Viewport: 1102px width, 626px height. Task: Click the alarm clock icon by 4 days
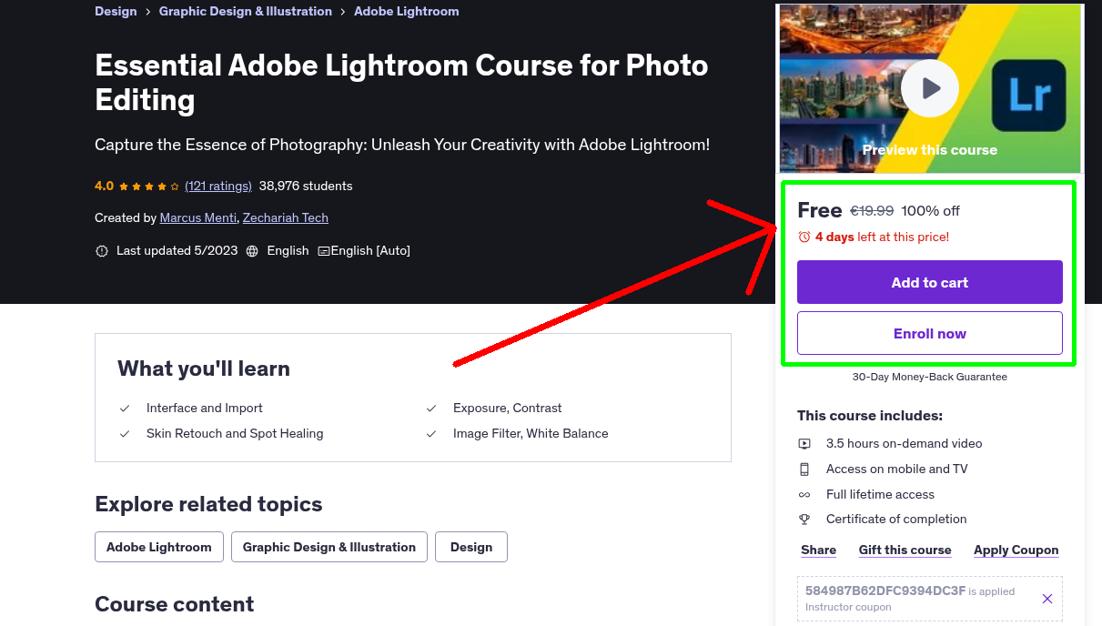[804, 237]
